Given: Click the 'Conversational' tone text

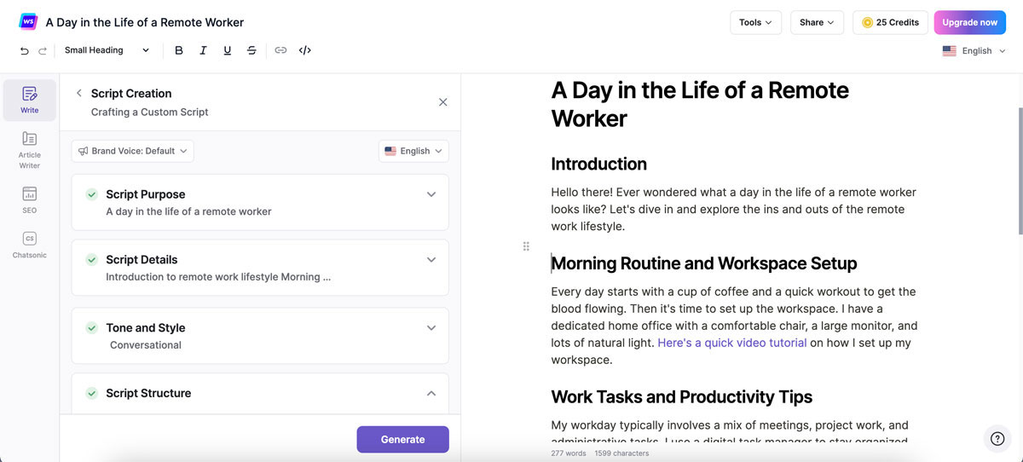Looking at the screenshot, I should 146,345.
